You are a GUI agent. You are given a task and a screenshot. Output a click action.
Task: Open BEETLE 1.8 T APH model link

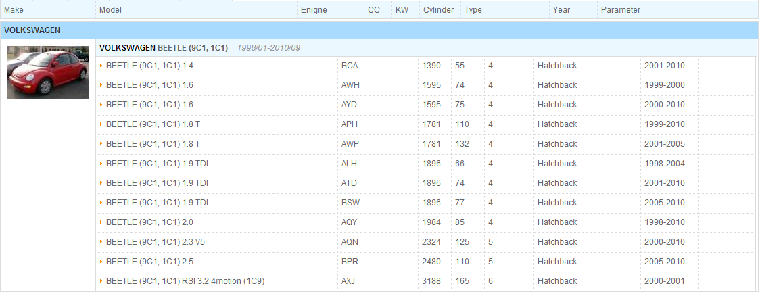(153, 124)
